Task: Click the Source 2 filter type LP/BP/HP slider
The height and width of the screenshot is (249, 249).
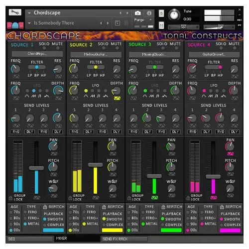Action: click(96, 67)
